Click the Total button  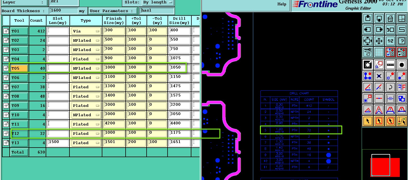tap(19, 152)
